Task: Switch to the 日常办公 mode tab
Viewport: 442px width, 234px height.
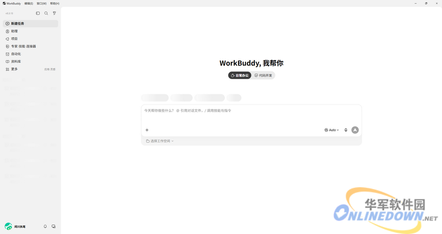Action: point(240,75)
